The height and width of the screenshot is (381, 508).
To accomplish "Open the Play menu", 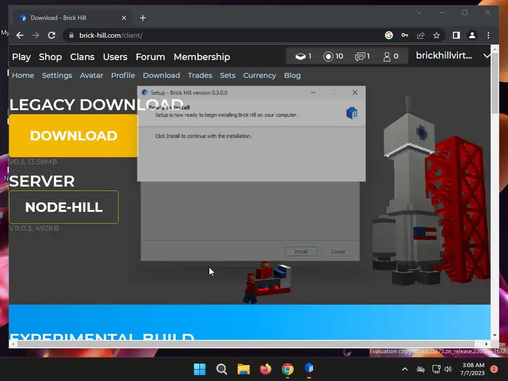I will tap(21, 57).
